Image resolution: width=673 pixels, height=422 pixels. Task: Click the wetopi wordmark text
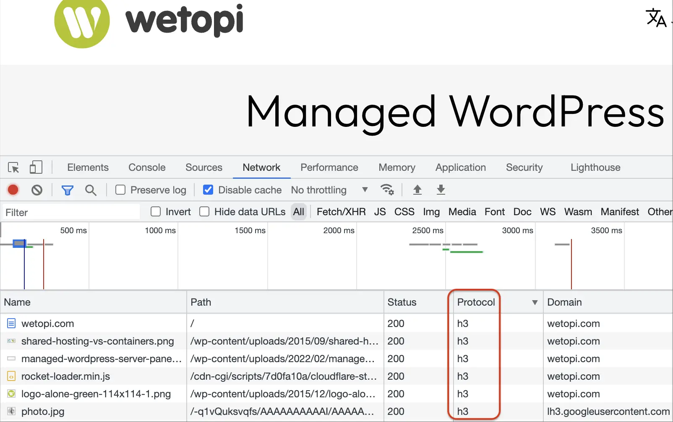point(185,20)
